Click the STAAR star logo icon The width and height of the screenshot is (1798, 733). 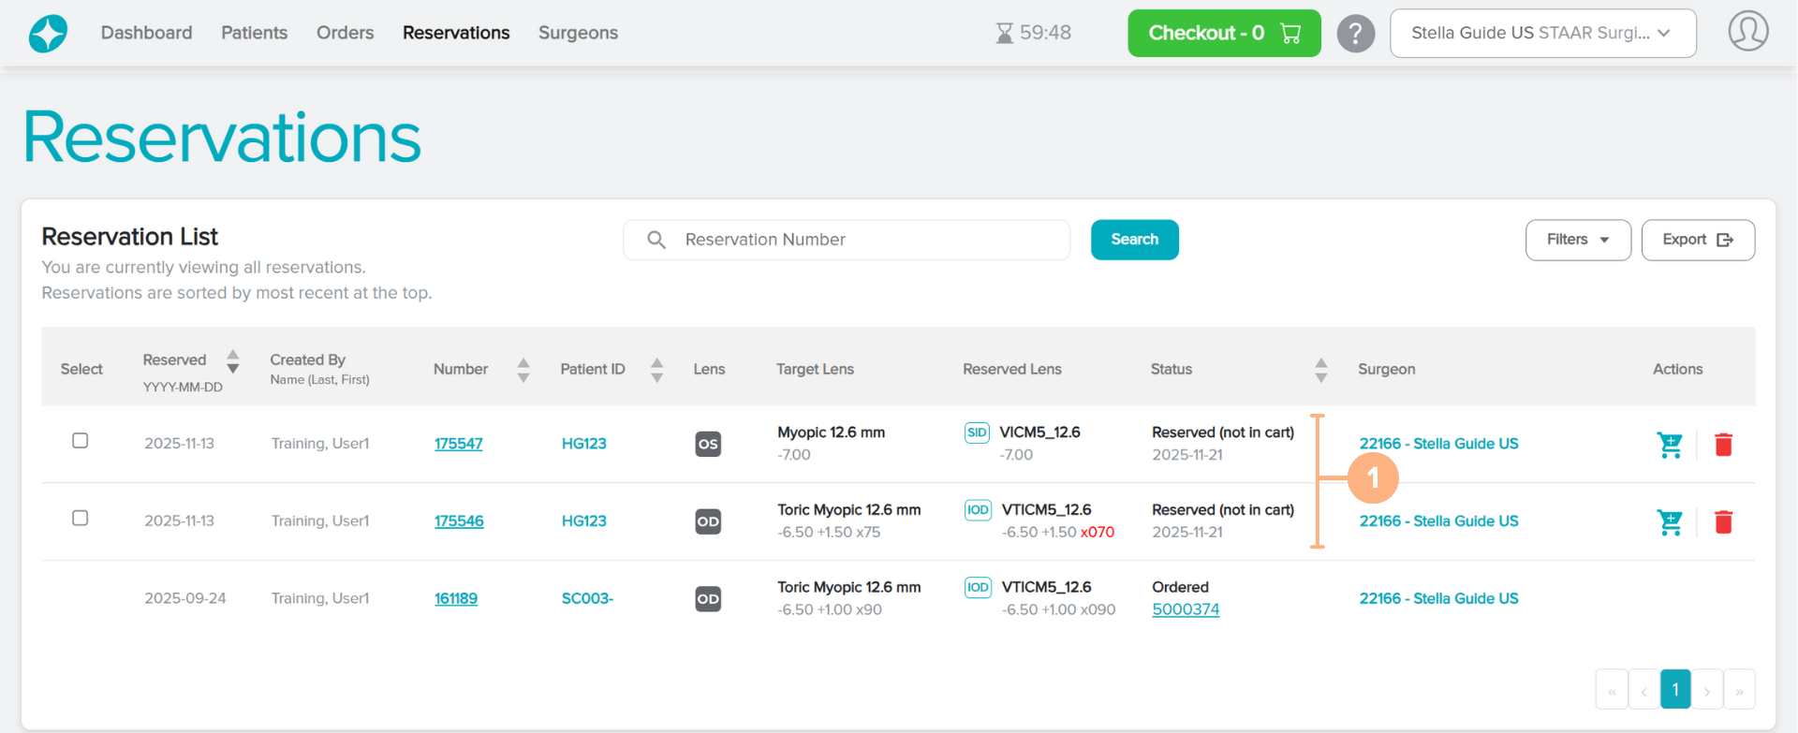click(48, 34)
